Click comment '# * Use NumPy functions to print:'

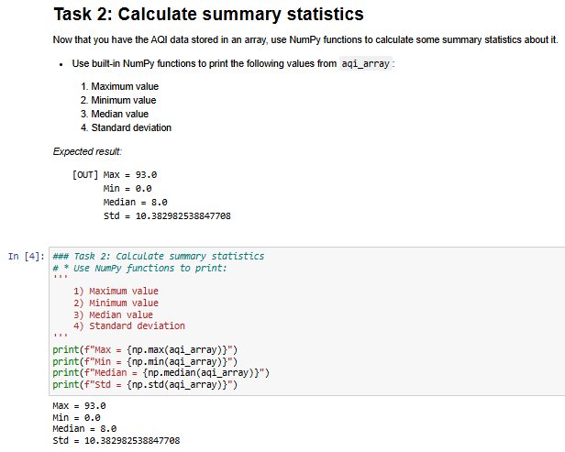139,269
